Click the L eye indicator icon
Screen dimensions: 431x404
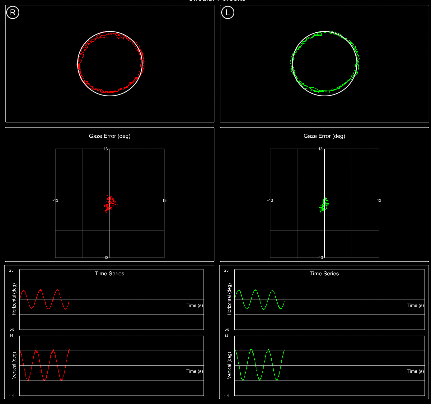click(x=227, y=12)
